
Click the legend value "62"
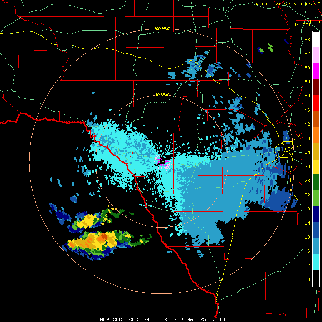pyautogui.click(x=307, y=54)
